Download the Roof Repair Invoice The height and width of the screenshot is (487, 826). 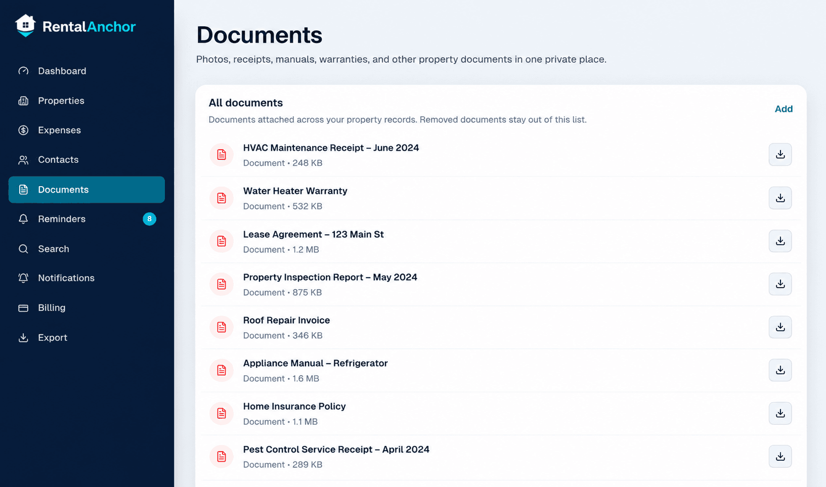[x=780, y=327]
